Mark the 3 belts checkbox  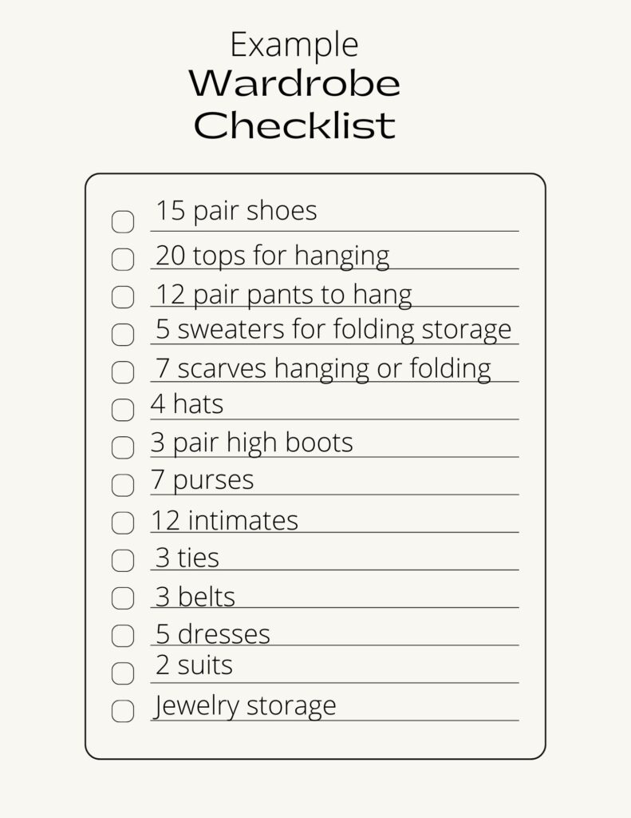click(x=123, y=598)
